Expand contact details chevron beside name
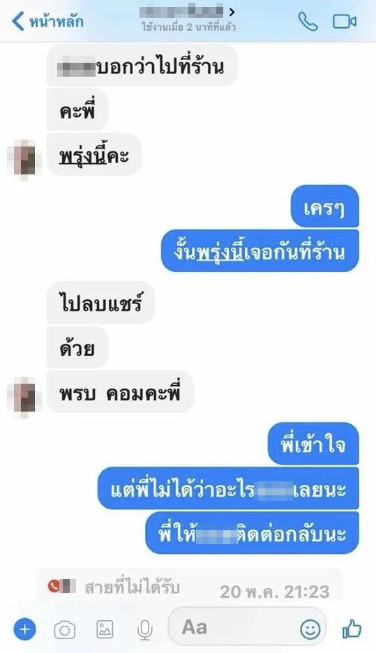Screen dimensions: 376x653 click(x=232, y=12)
